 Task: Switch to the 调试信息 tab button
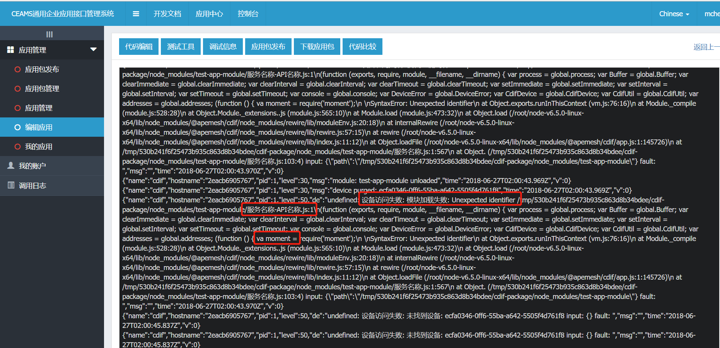click(x=223, y=47)
